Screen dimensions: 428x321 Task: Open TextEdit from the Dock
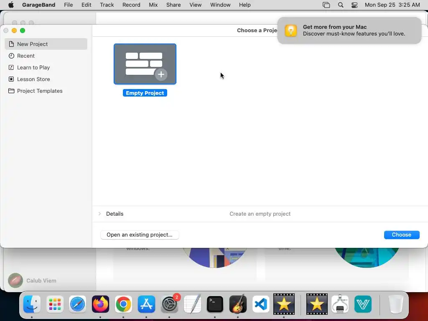point(192,304)
